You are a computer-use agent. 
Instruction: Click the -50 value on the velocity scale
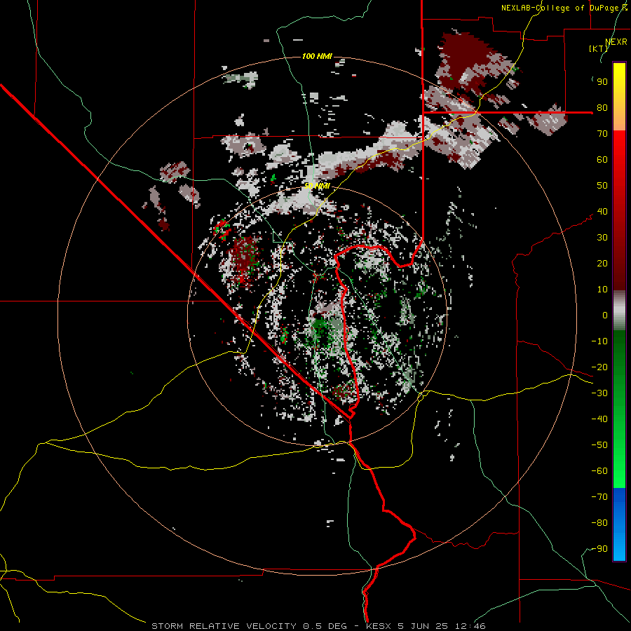click(x=599, y=445)
